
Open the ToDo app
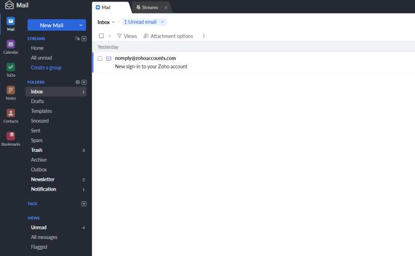pyautogui.click(x=10, y=70)
